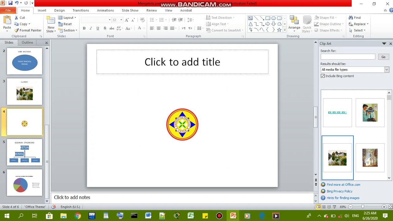Apply strikethrough formatting

click(112, 28)
